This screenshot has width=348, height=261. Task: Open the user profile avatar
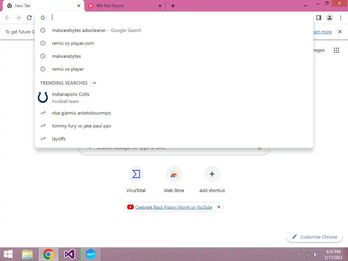click(330, 18)
